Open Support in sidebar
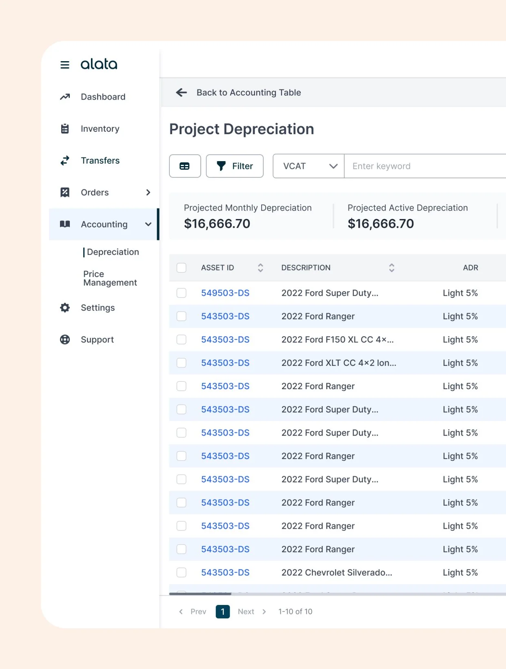The image size is (506, 669). (x=97, y=339)
